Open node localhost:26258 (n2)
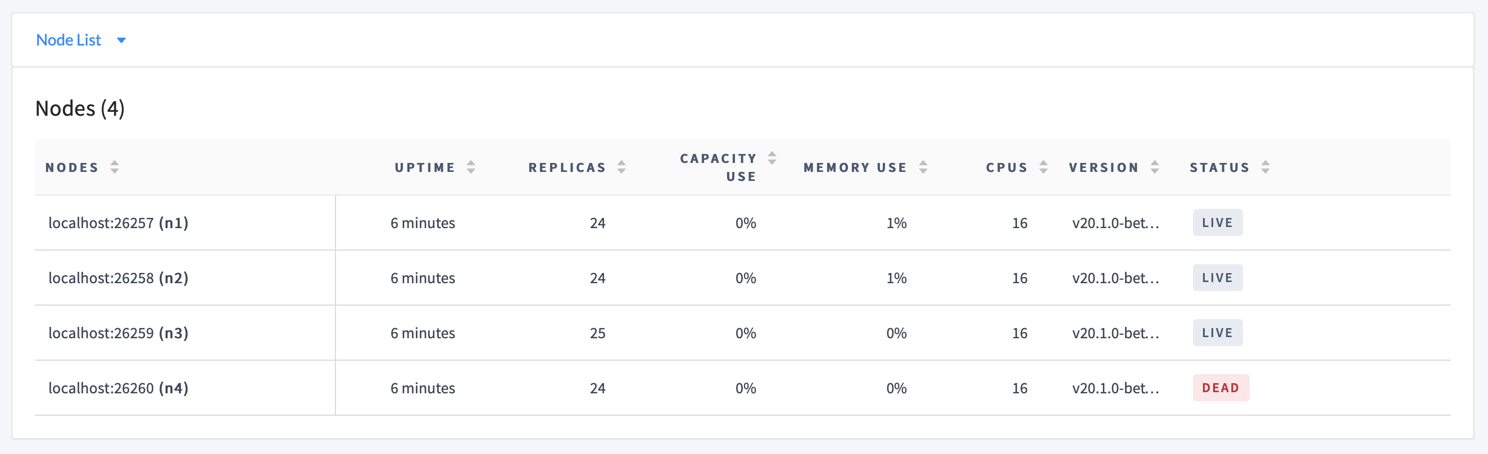 118,278
